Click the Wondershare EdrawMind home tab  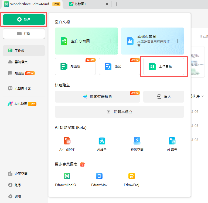point(32,4)
